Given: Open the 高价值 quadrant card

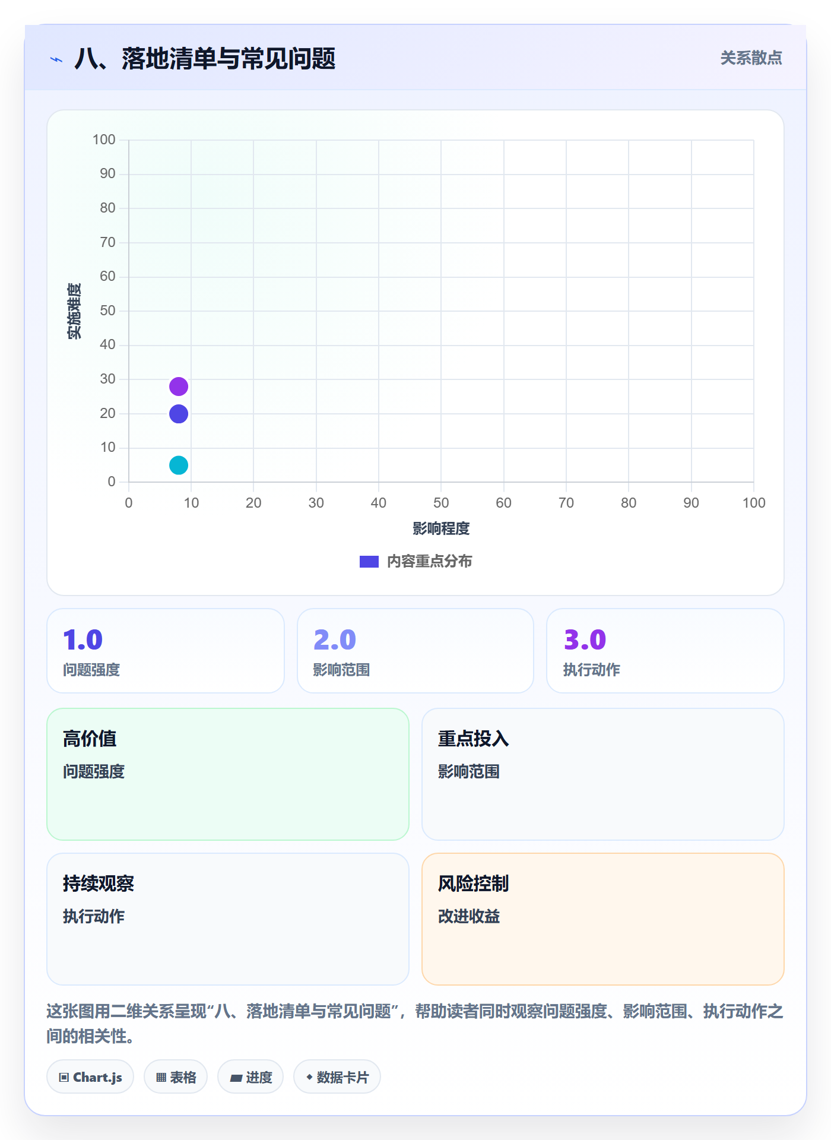Looking at the screenshot, I should pyautogui.click(x=228, y=774).
